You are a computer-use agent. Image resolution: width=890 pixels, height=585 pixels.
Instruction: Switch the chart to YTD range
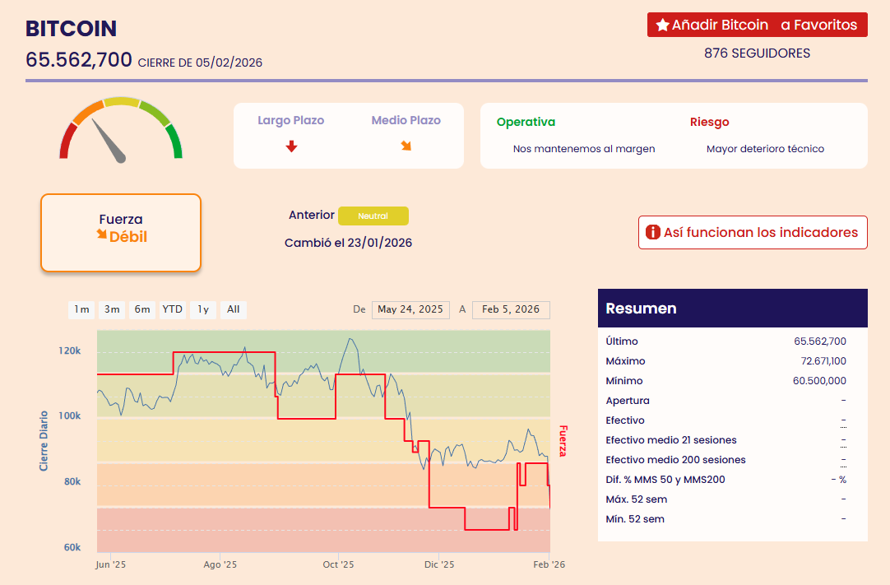(173, 309)
